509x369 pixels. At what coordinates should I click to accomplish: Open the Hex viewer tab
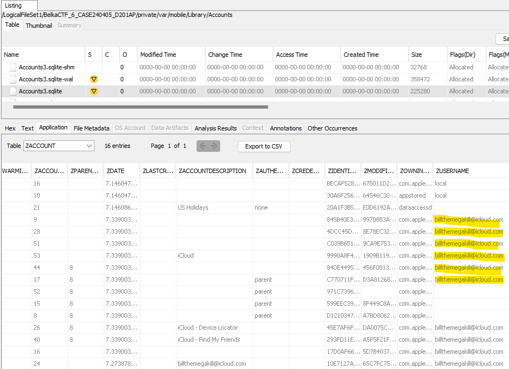[x=10, y=128]
